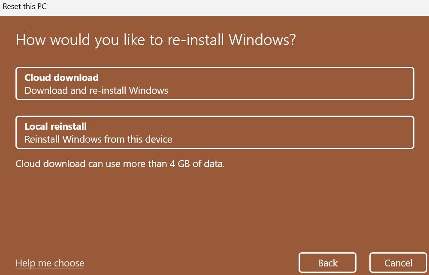Select the Cloud download card's bold heading
429x275 pixels.
point(61,78)
